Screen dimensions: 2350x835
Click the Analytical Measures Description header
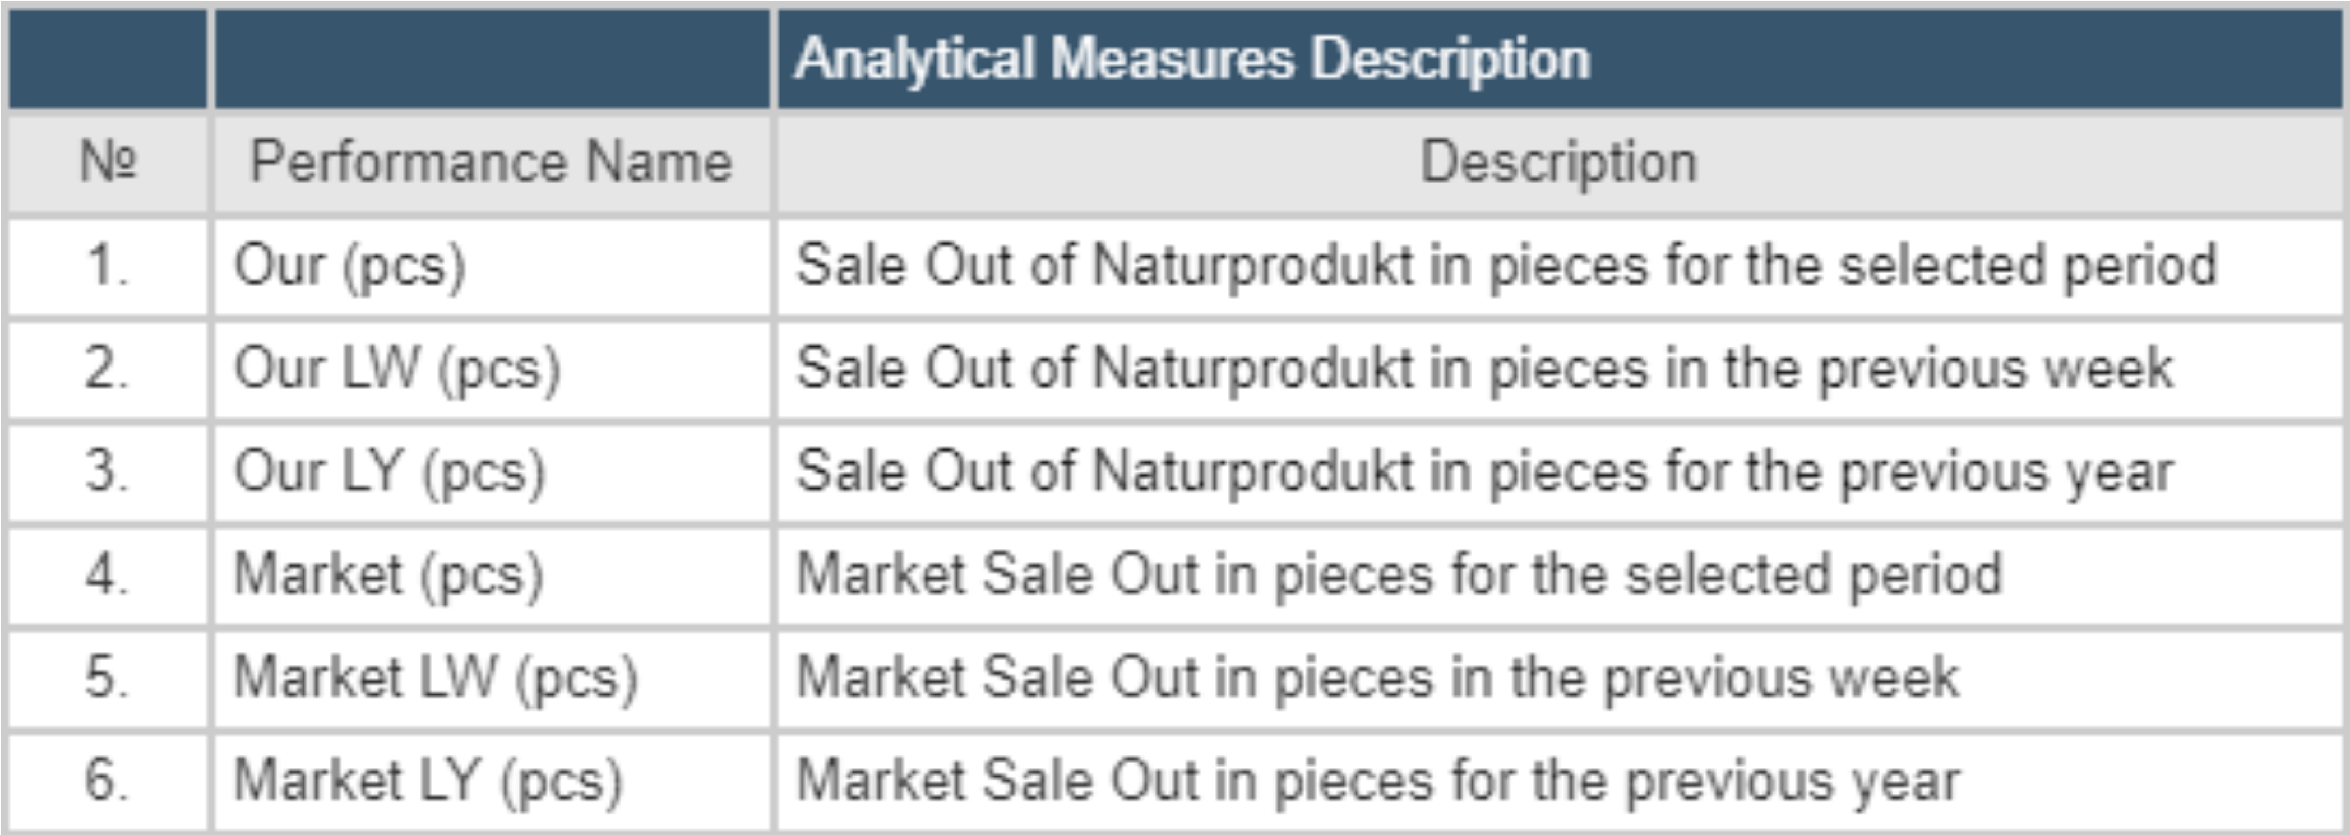(x=1191, y=59)
